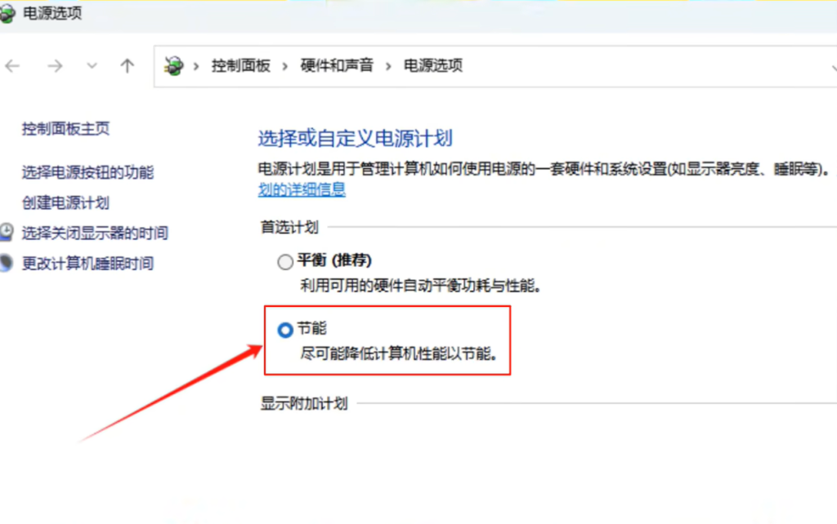837x524 pixels.
Task: Open recent locations dropdown chevron
Action: click(x=92, y=66)
